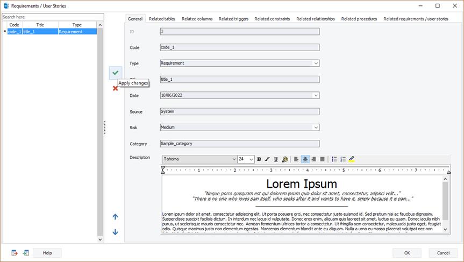Click the Source field containing System

[x=240, y=111]
